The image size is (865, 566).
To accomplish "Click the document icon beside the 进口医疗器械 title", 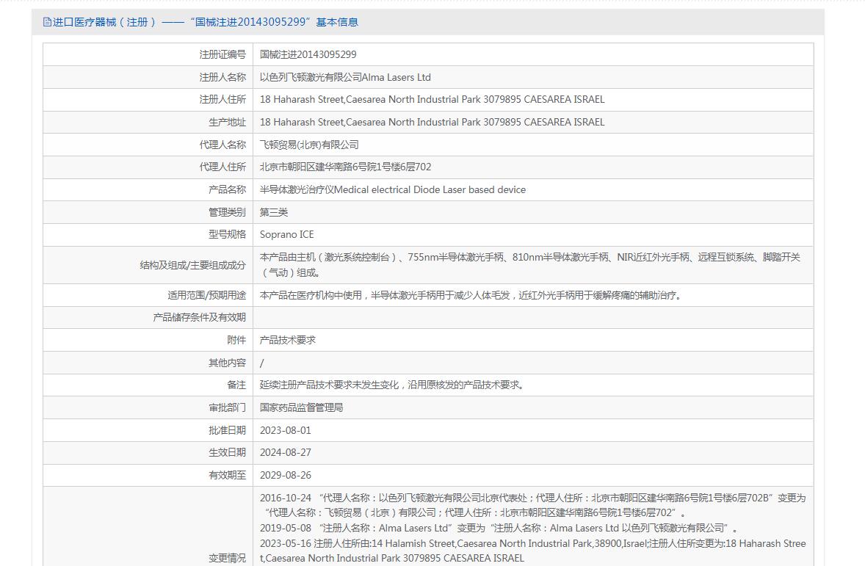I will click(x=47, y=22).
